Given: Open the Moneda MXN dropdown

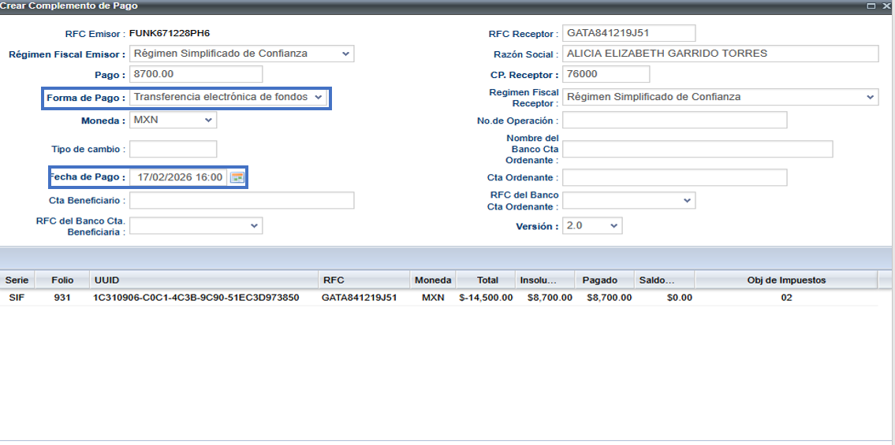Looking at the screenshot, I should 208,121.
